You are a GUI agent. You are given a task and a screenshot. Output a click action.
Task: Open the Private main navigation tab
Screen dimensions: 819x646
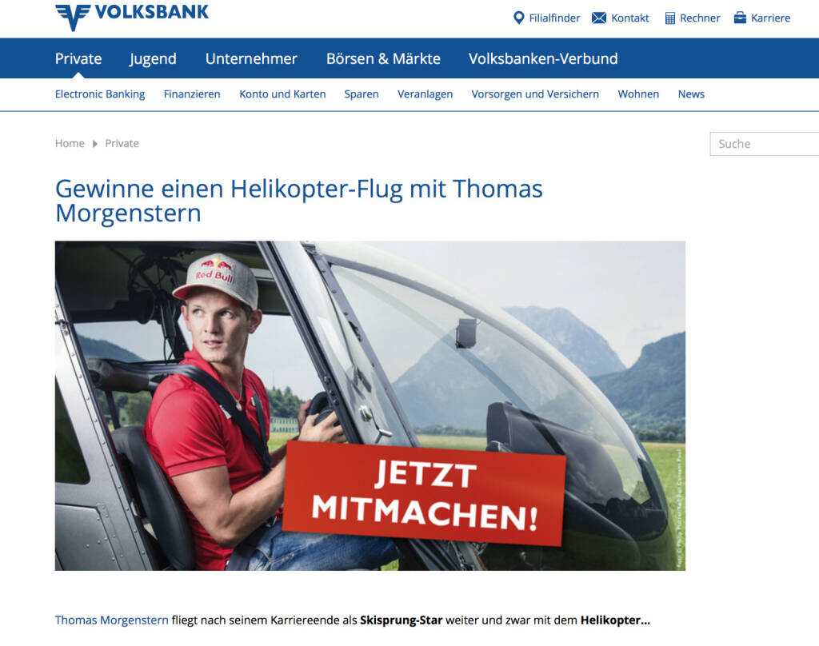coord(78,58)
